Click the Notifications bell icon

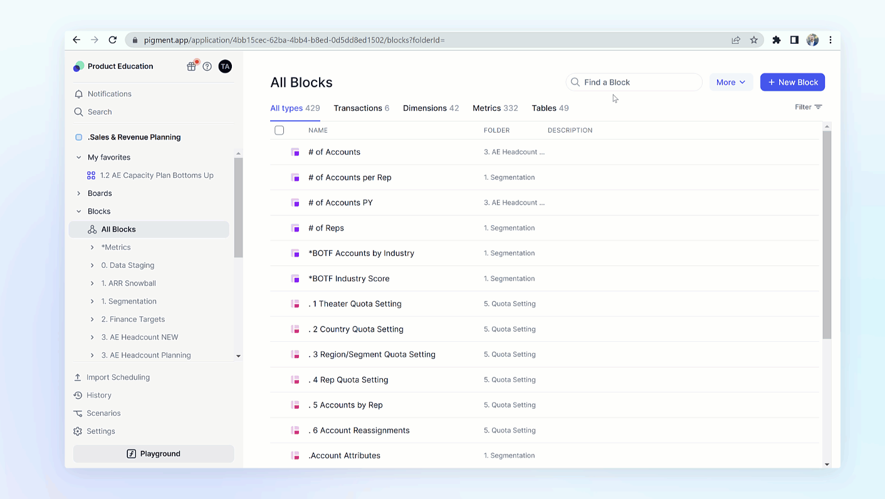(x=78, y=94)
